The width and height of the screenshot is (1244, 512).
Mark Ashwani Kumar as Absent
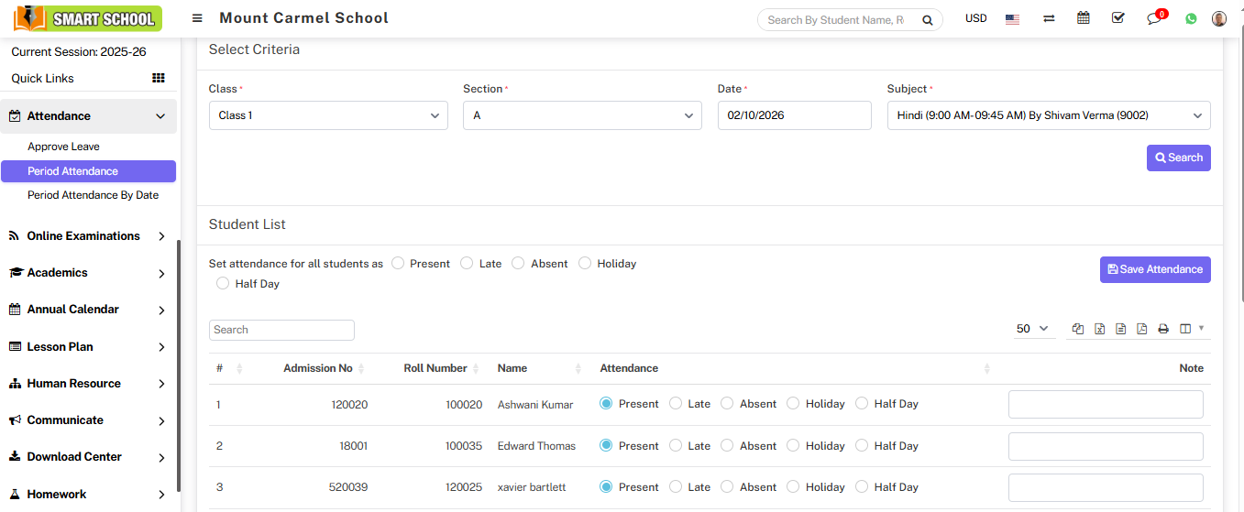coord(727,404)
